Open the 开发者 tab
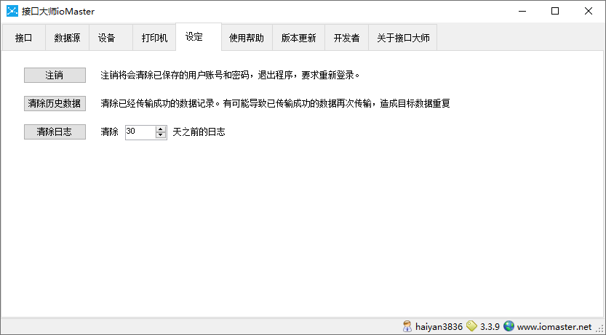This screenshot has width=606, height=335. coord(346,39)
